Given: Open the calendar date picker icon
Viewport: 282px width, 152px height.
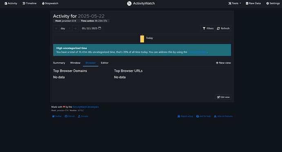Looking at the screenshot, I should [x=100, y=28].
